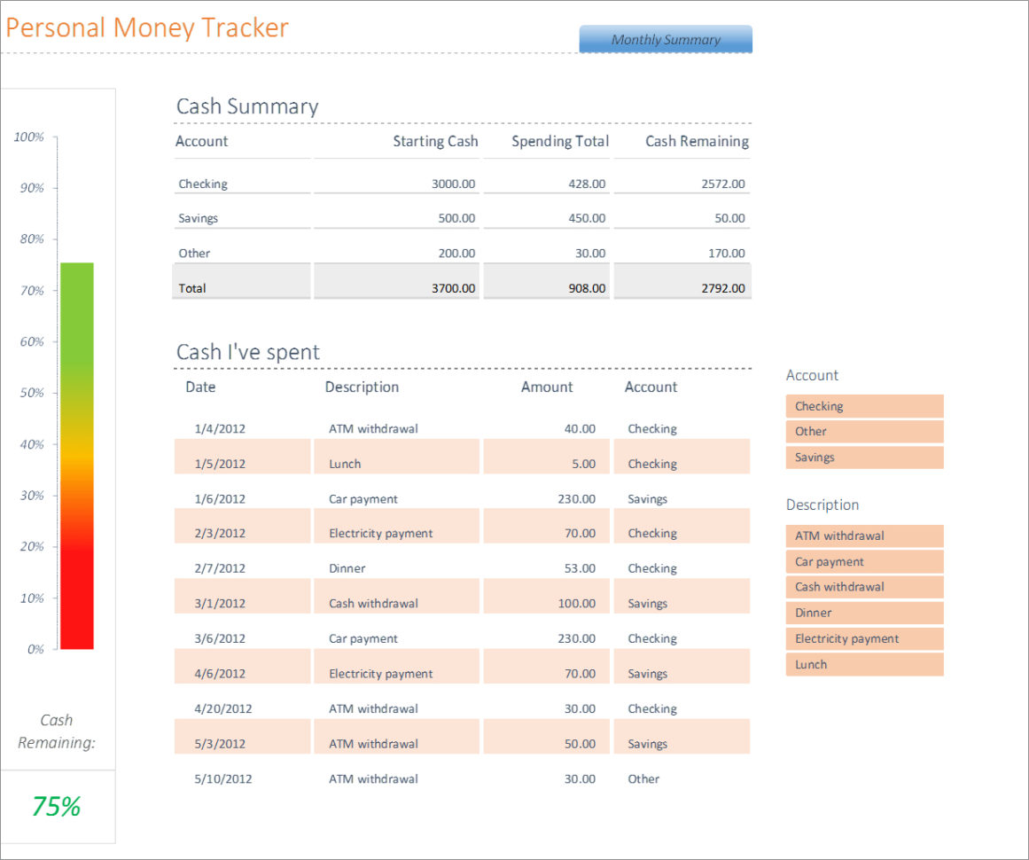This screenshot has width=1029, height=860.
Task: Select Checking in the Account slicer
Action: 864,405
